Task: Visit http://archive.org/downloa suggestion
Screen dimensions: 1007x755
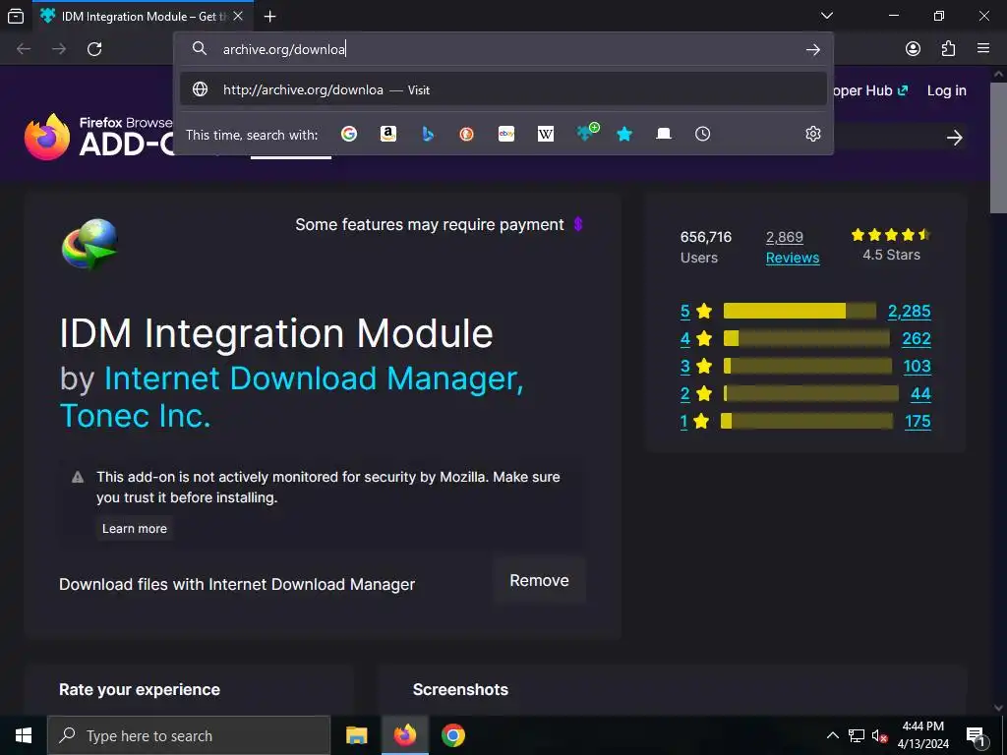Action: pyautogui.click(x=503, y=89)
